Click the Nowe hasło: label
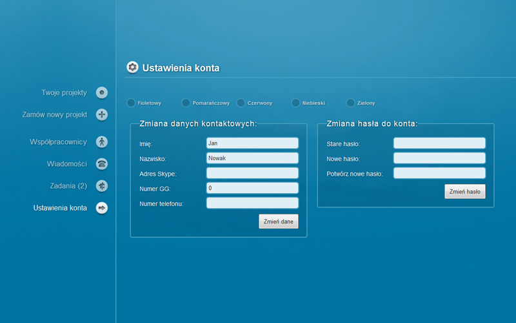516x323 pixels. (343, 159)
